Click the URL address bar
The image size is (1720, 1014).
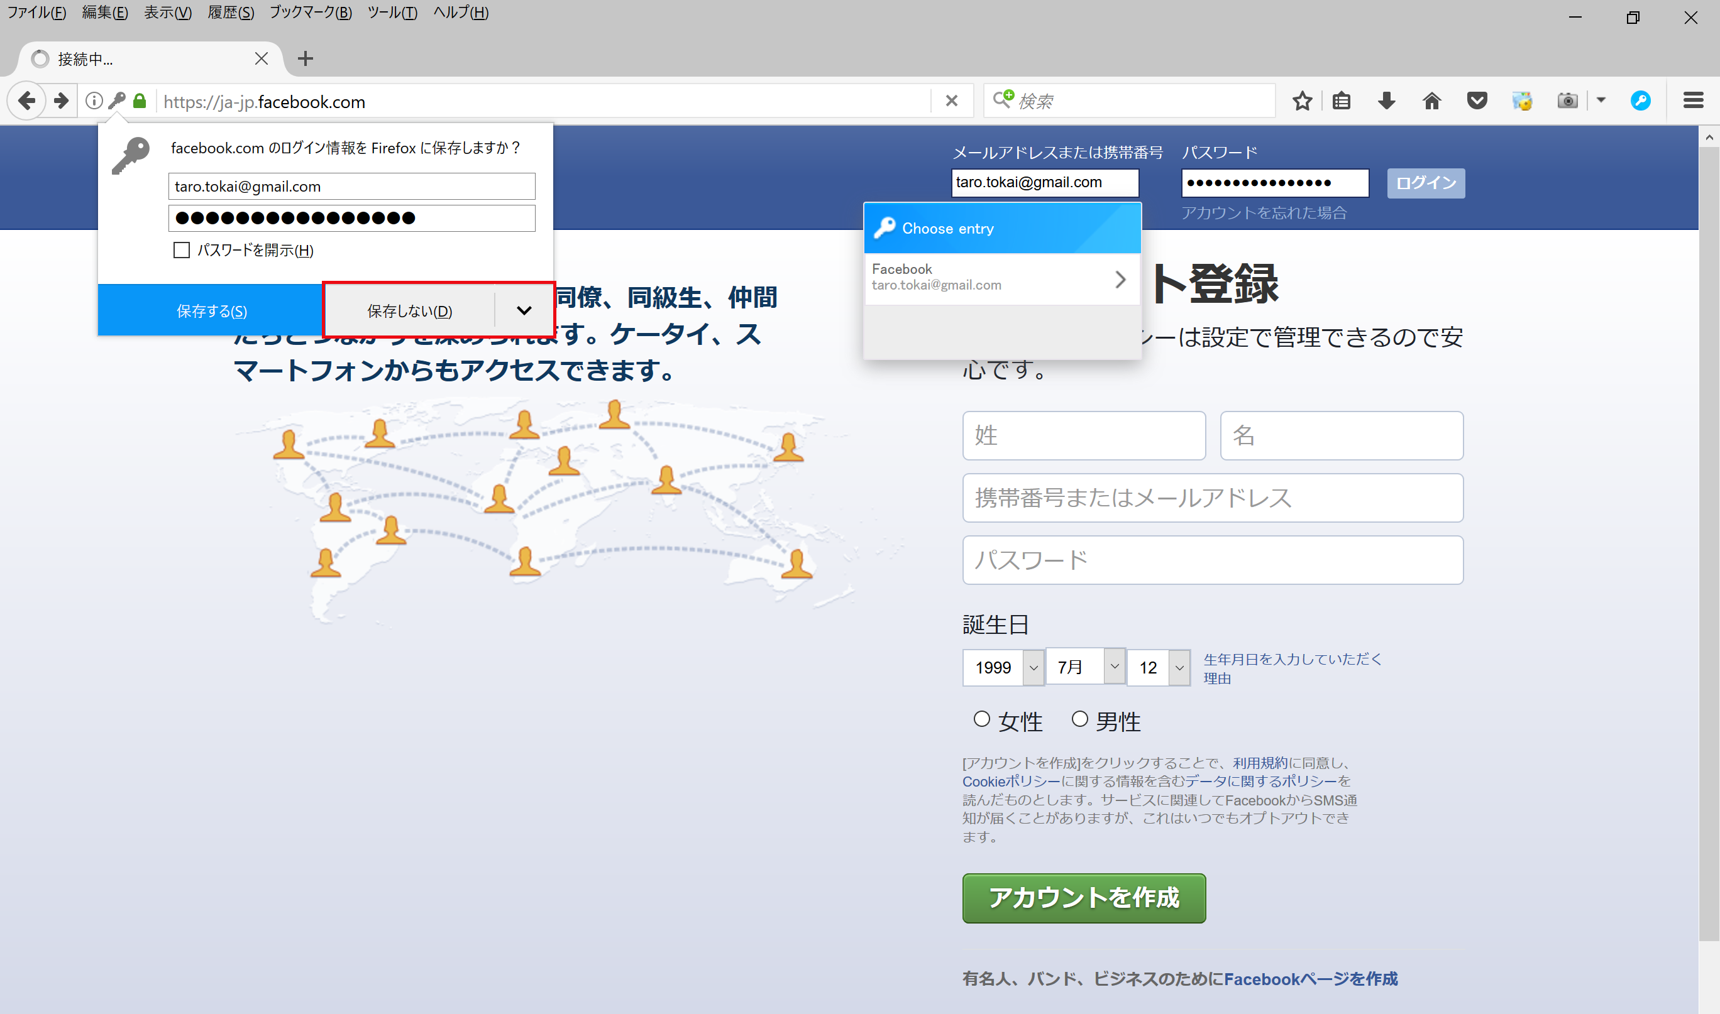point(544,101)
